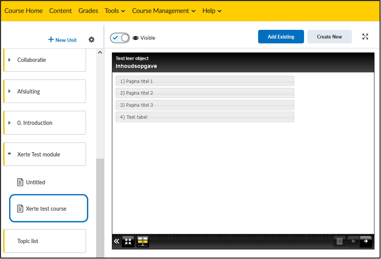Click the Add Existing button
The height and width of the screenshot is (259, 381).
coord(280,37)
